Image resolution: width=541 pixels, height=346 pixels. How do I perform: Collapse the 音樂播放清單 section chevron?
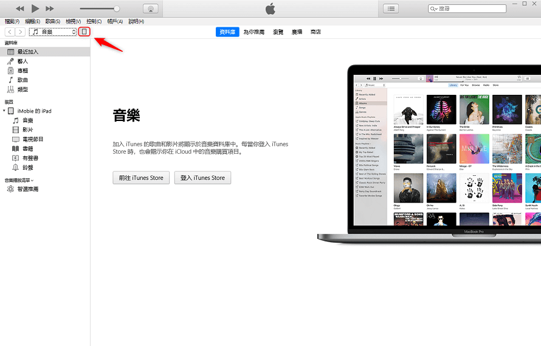coord(32,180)
